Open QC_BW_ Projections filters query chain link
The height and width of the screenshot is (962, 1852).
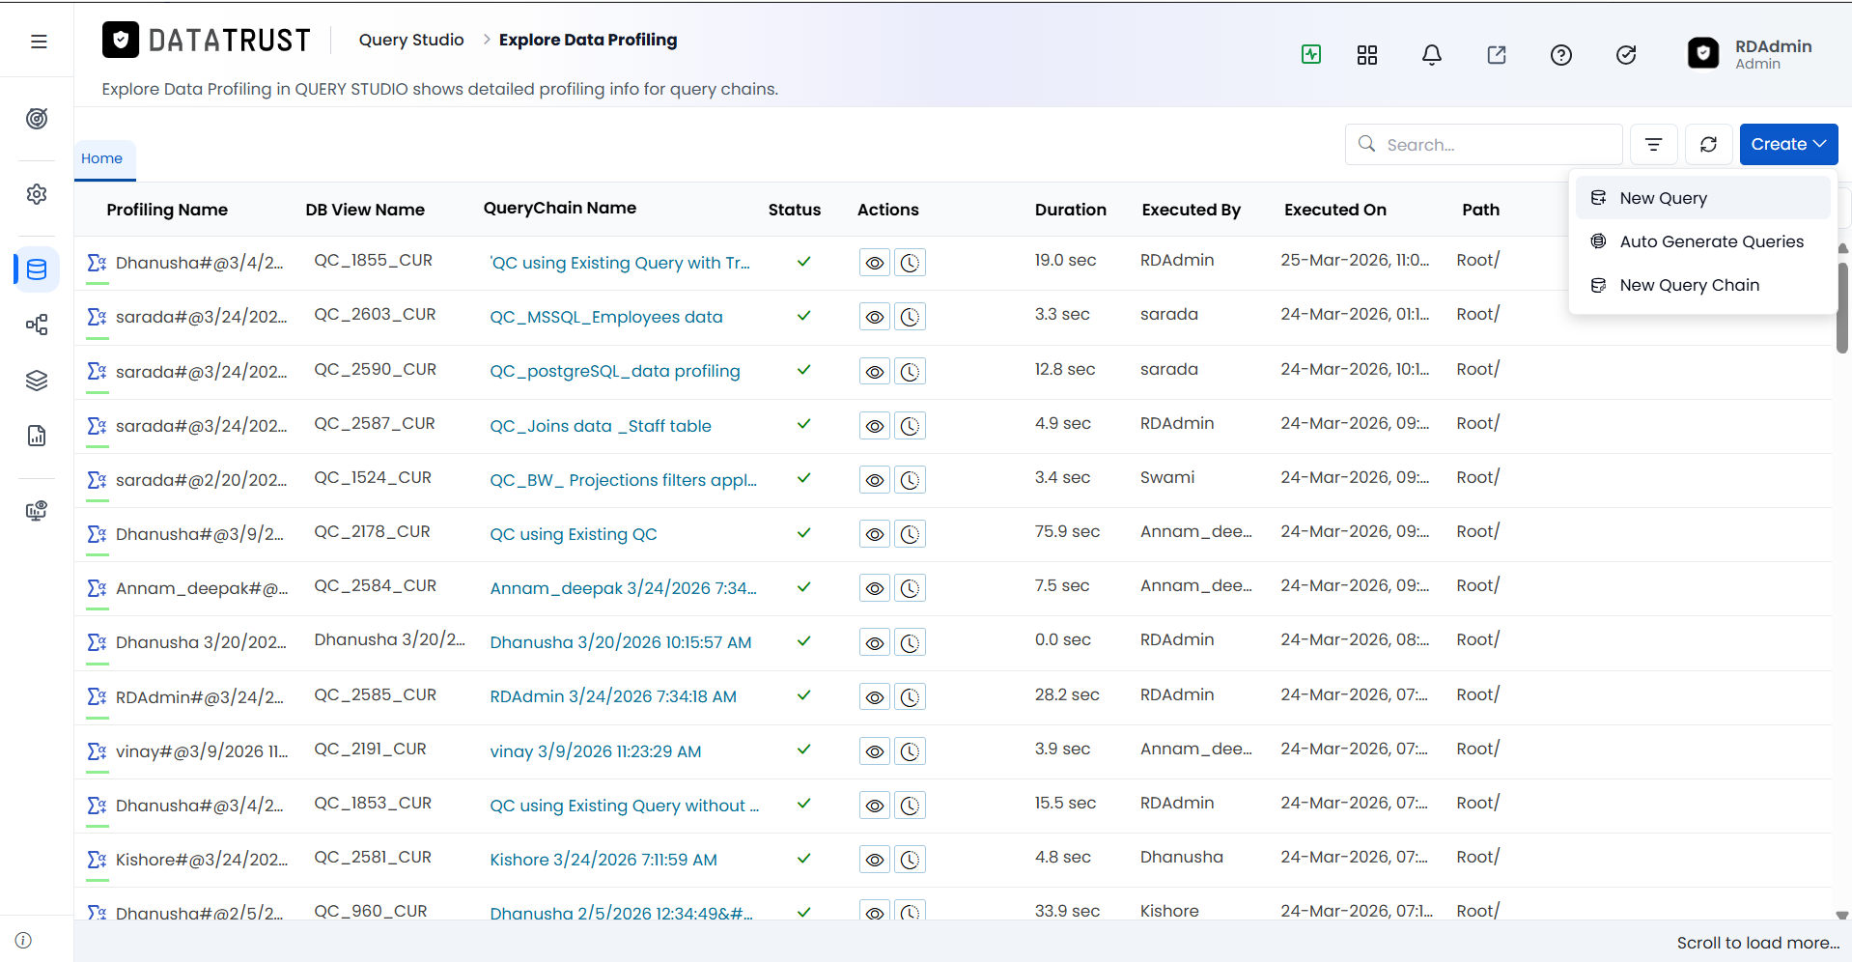coord(623,480)
